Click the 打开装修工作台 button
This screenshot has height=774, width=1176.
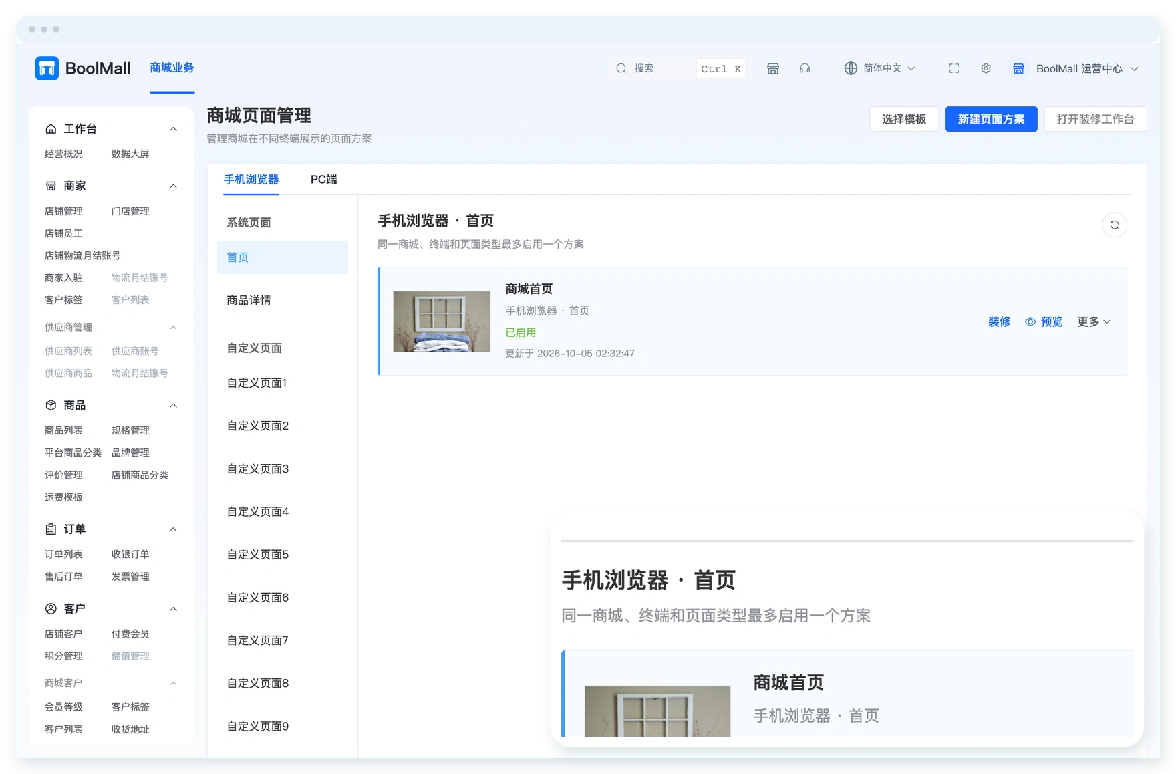(1096, 119)
